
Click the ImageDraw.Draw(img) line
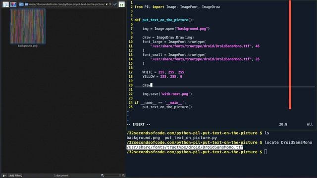point(168,38)
